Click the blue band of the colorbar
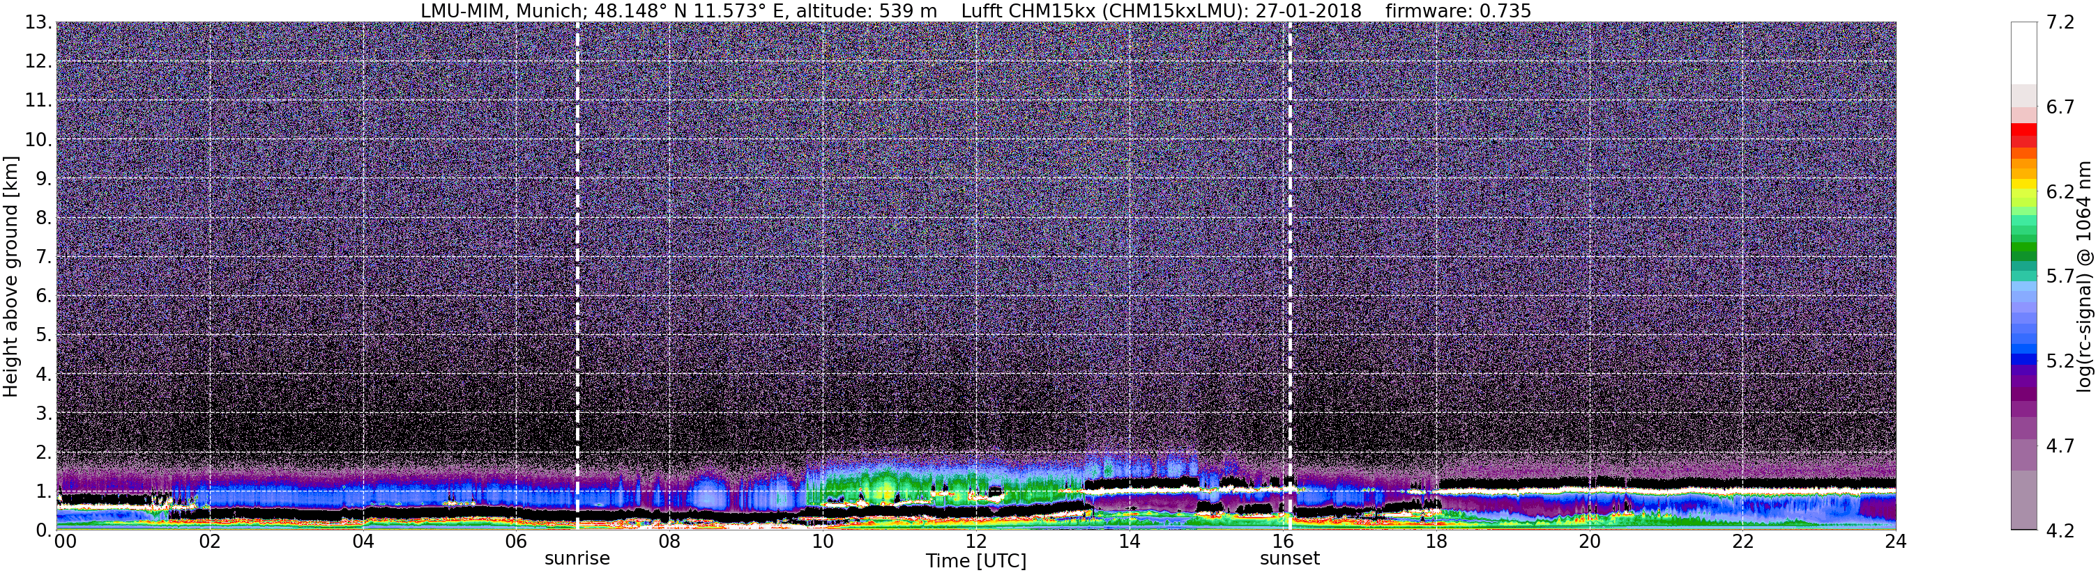 point(2024,358)
